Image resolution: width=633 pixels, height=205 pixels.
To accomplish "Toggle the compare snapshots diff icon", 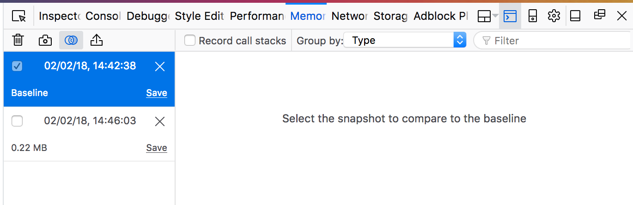I will tap(71, 41).
